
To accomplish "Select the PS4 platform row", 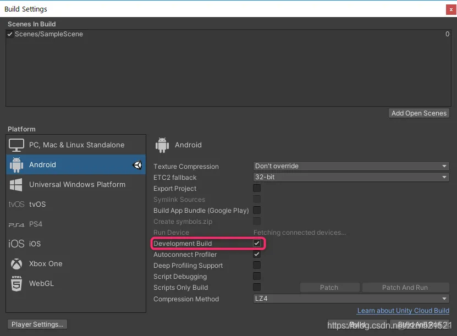I will [76, 224].
